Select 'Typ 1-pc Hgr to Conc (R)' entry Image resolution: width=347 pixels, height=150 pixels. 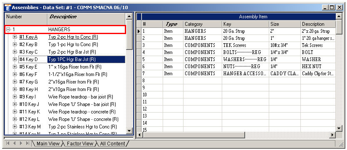click(x=73, y=44)
